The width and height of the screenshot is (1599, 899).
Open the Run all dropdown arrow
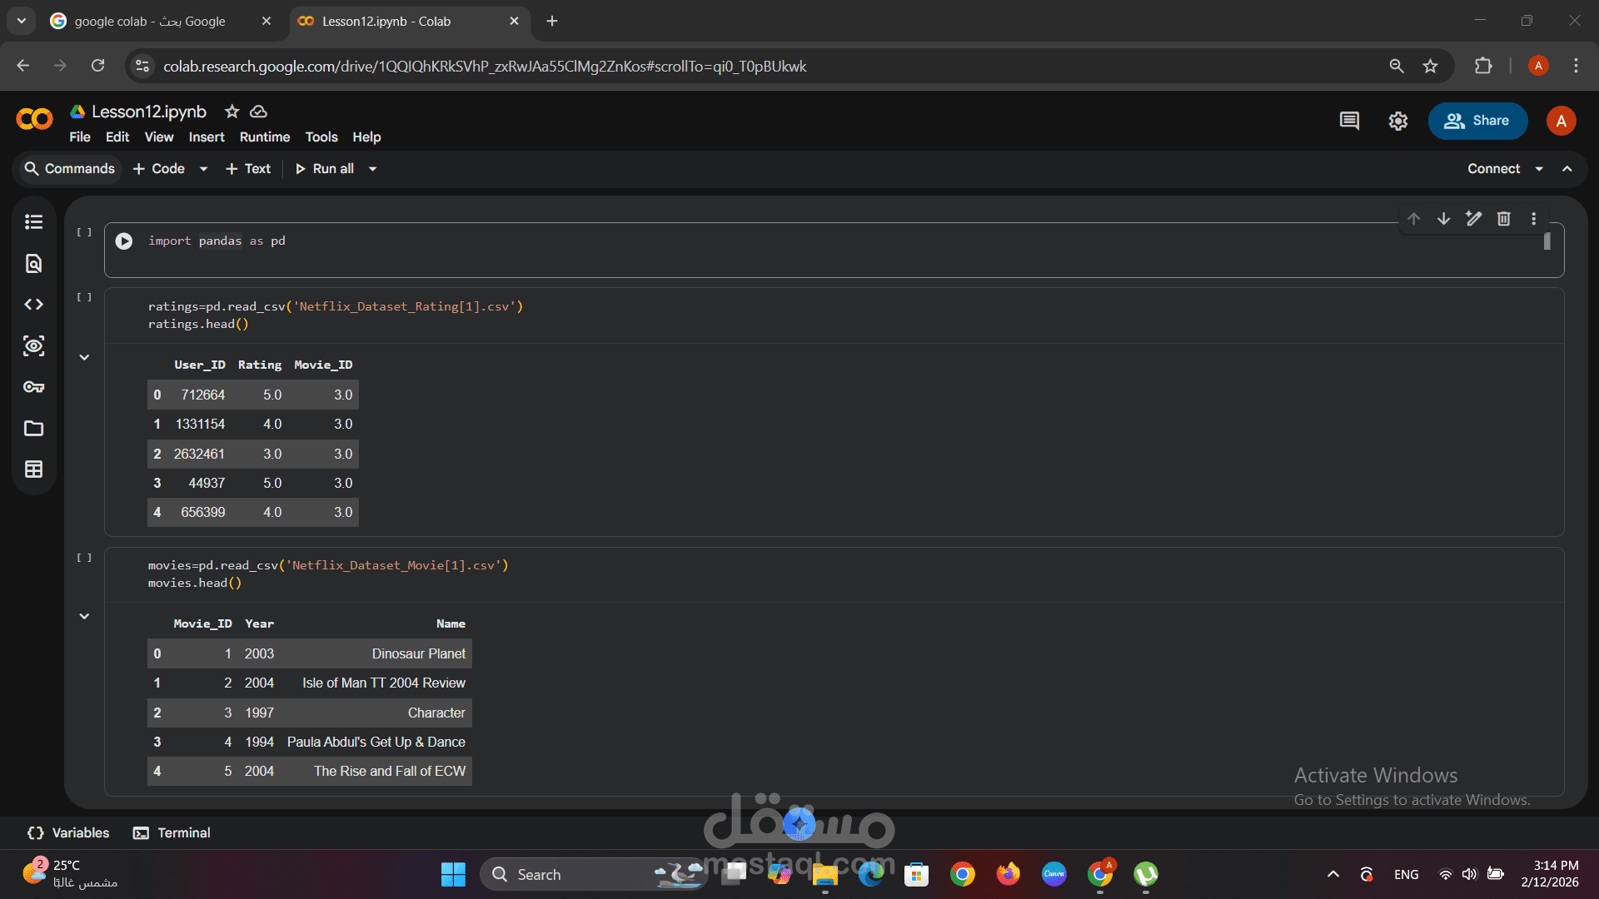click(x=373, y=169)
